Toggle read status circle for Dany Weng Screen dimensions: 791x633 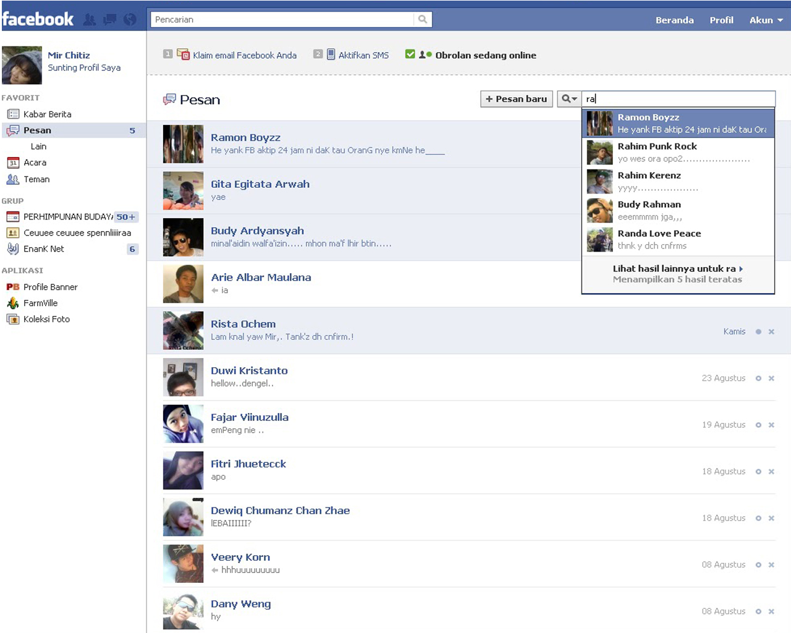point(758,611)
